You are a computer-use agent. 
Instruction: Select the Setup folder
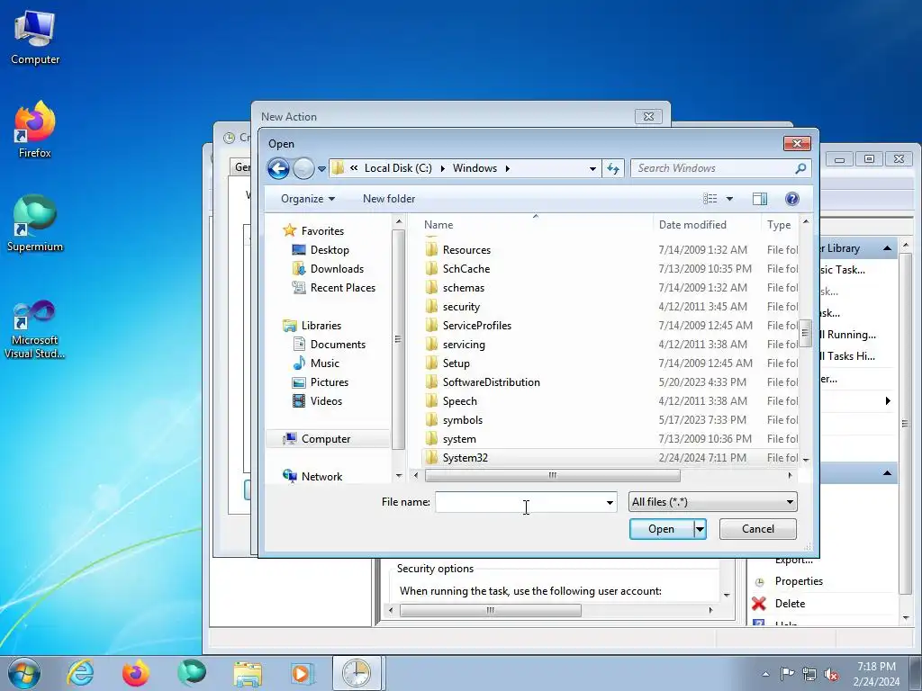456,363
